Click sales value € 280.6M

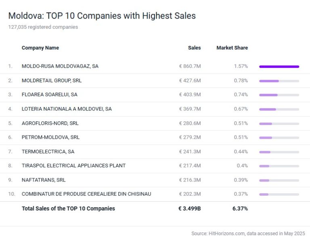click(190, 123)
